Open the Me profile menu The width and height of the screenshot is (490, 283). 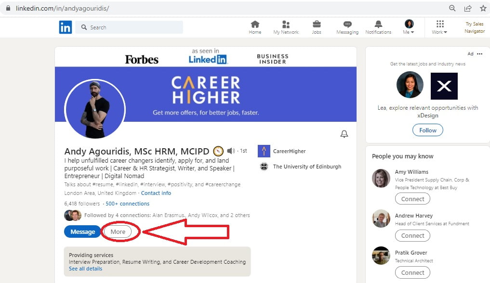click(x=409, y=27)
